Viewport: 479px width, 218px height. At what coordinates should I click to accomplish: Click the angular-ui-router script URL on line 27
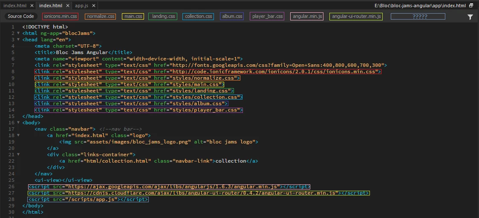202,193
